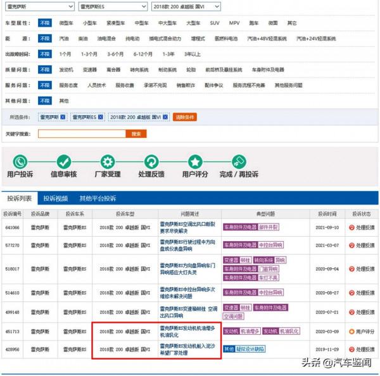Remove the 雷克萨斯 brand condition via its X
The image size is (380, 376).
tap(63, 117)
